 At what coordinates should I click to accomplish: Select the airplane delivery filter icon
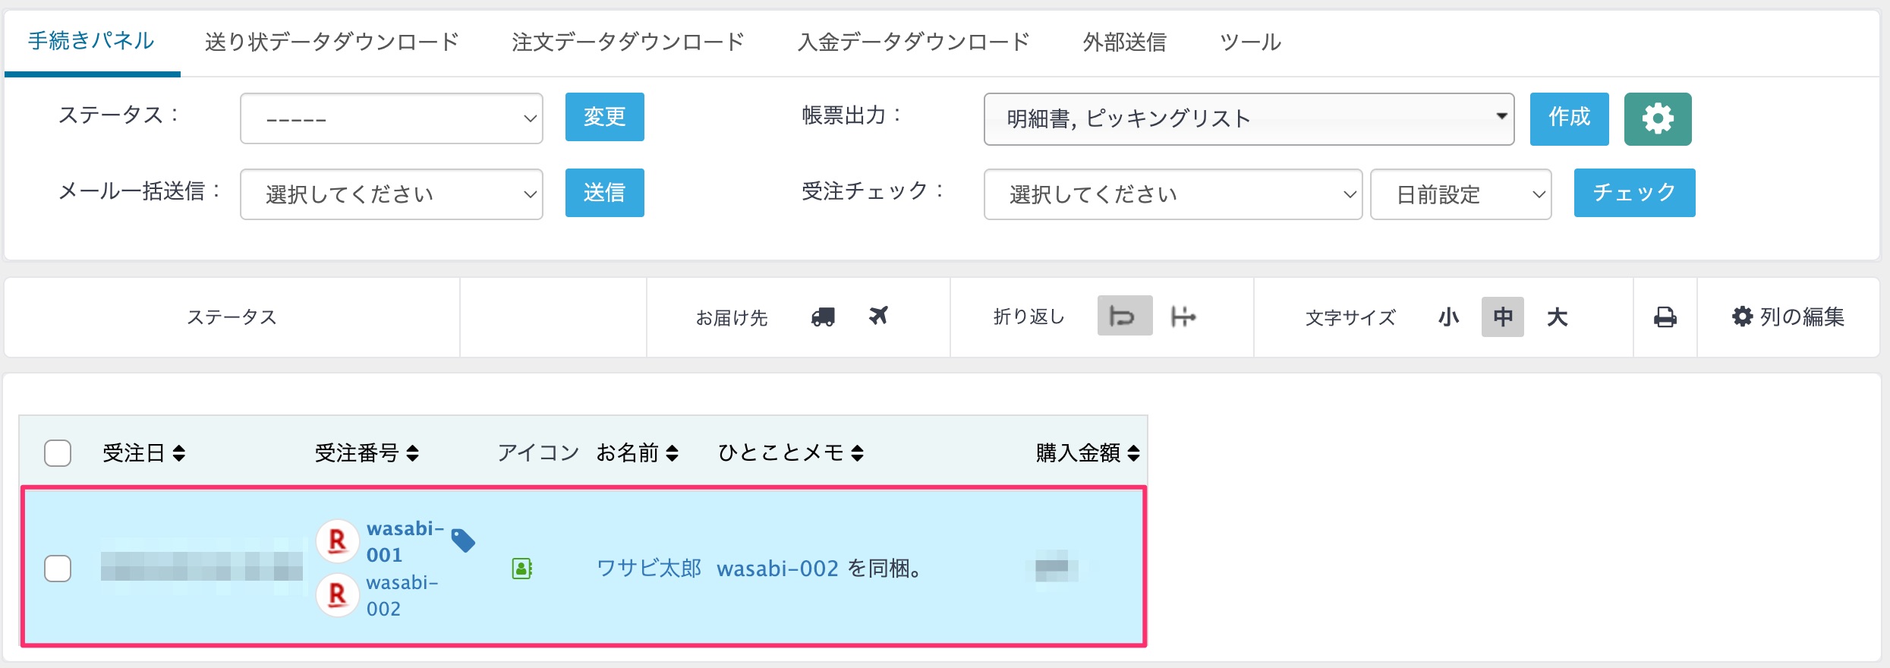tap(878, 315)
